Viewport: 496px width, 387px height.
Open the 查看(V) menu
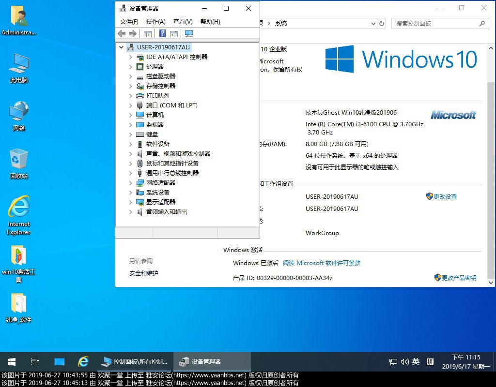point(183,21)
